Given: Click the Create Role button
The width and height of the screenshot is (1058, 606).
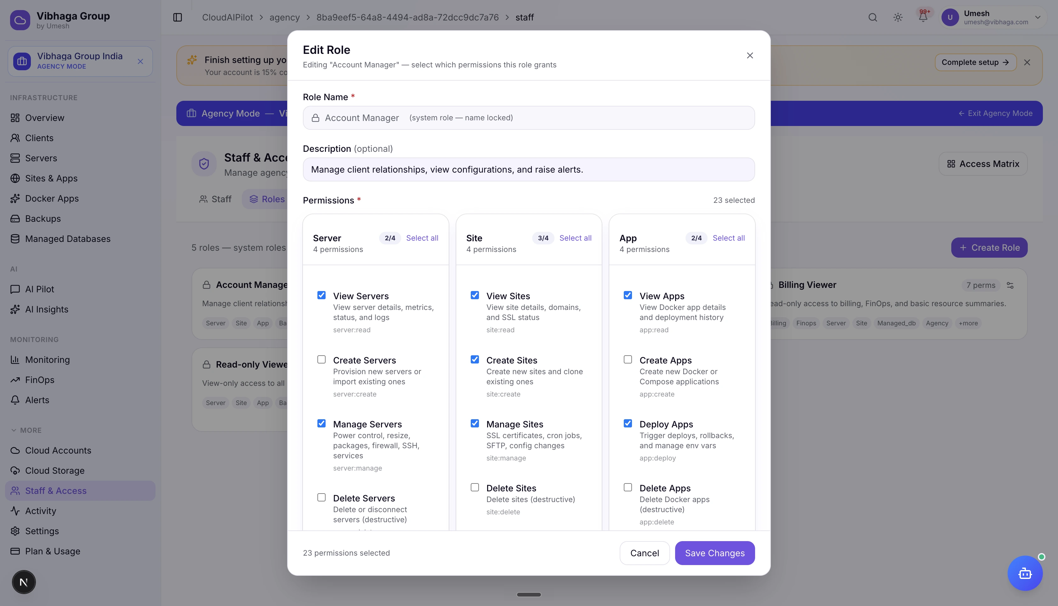Looking at the screenshot, I should pyautogui.click(x=989, y=248).
